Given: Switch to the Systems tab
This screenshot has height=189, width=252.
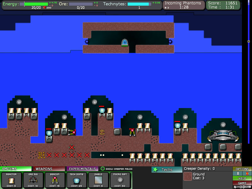Looking at the screenshot, I should click(16, 169).
